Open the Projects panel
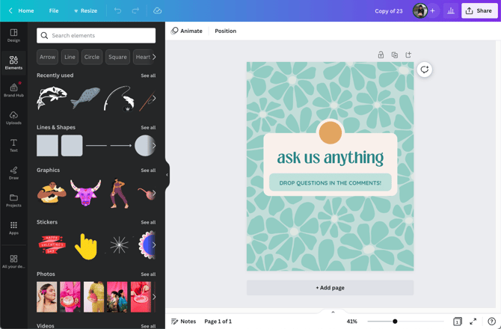The image size is (501, 329). [x=13, y=200]
